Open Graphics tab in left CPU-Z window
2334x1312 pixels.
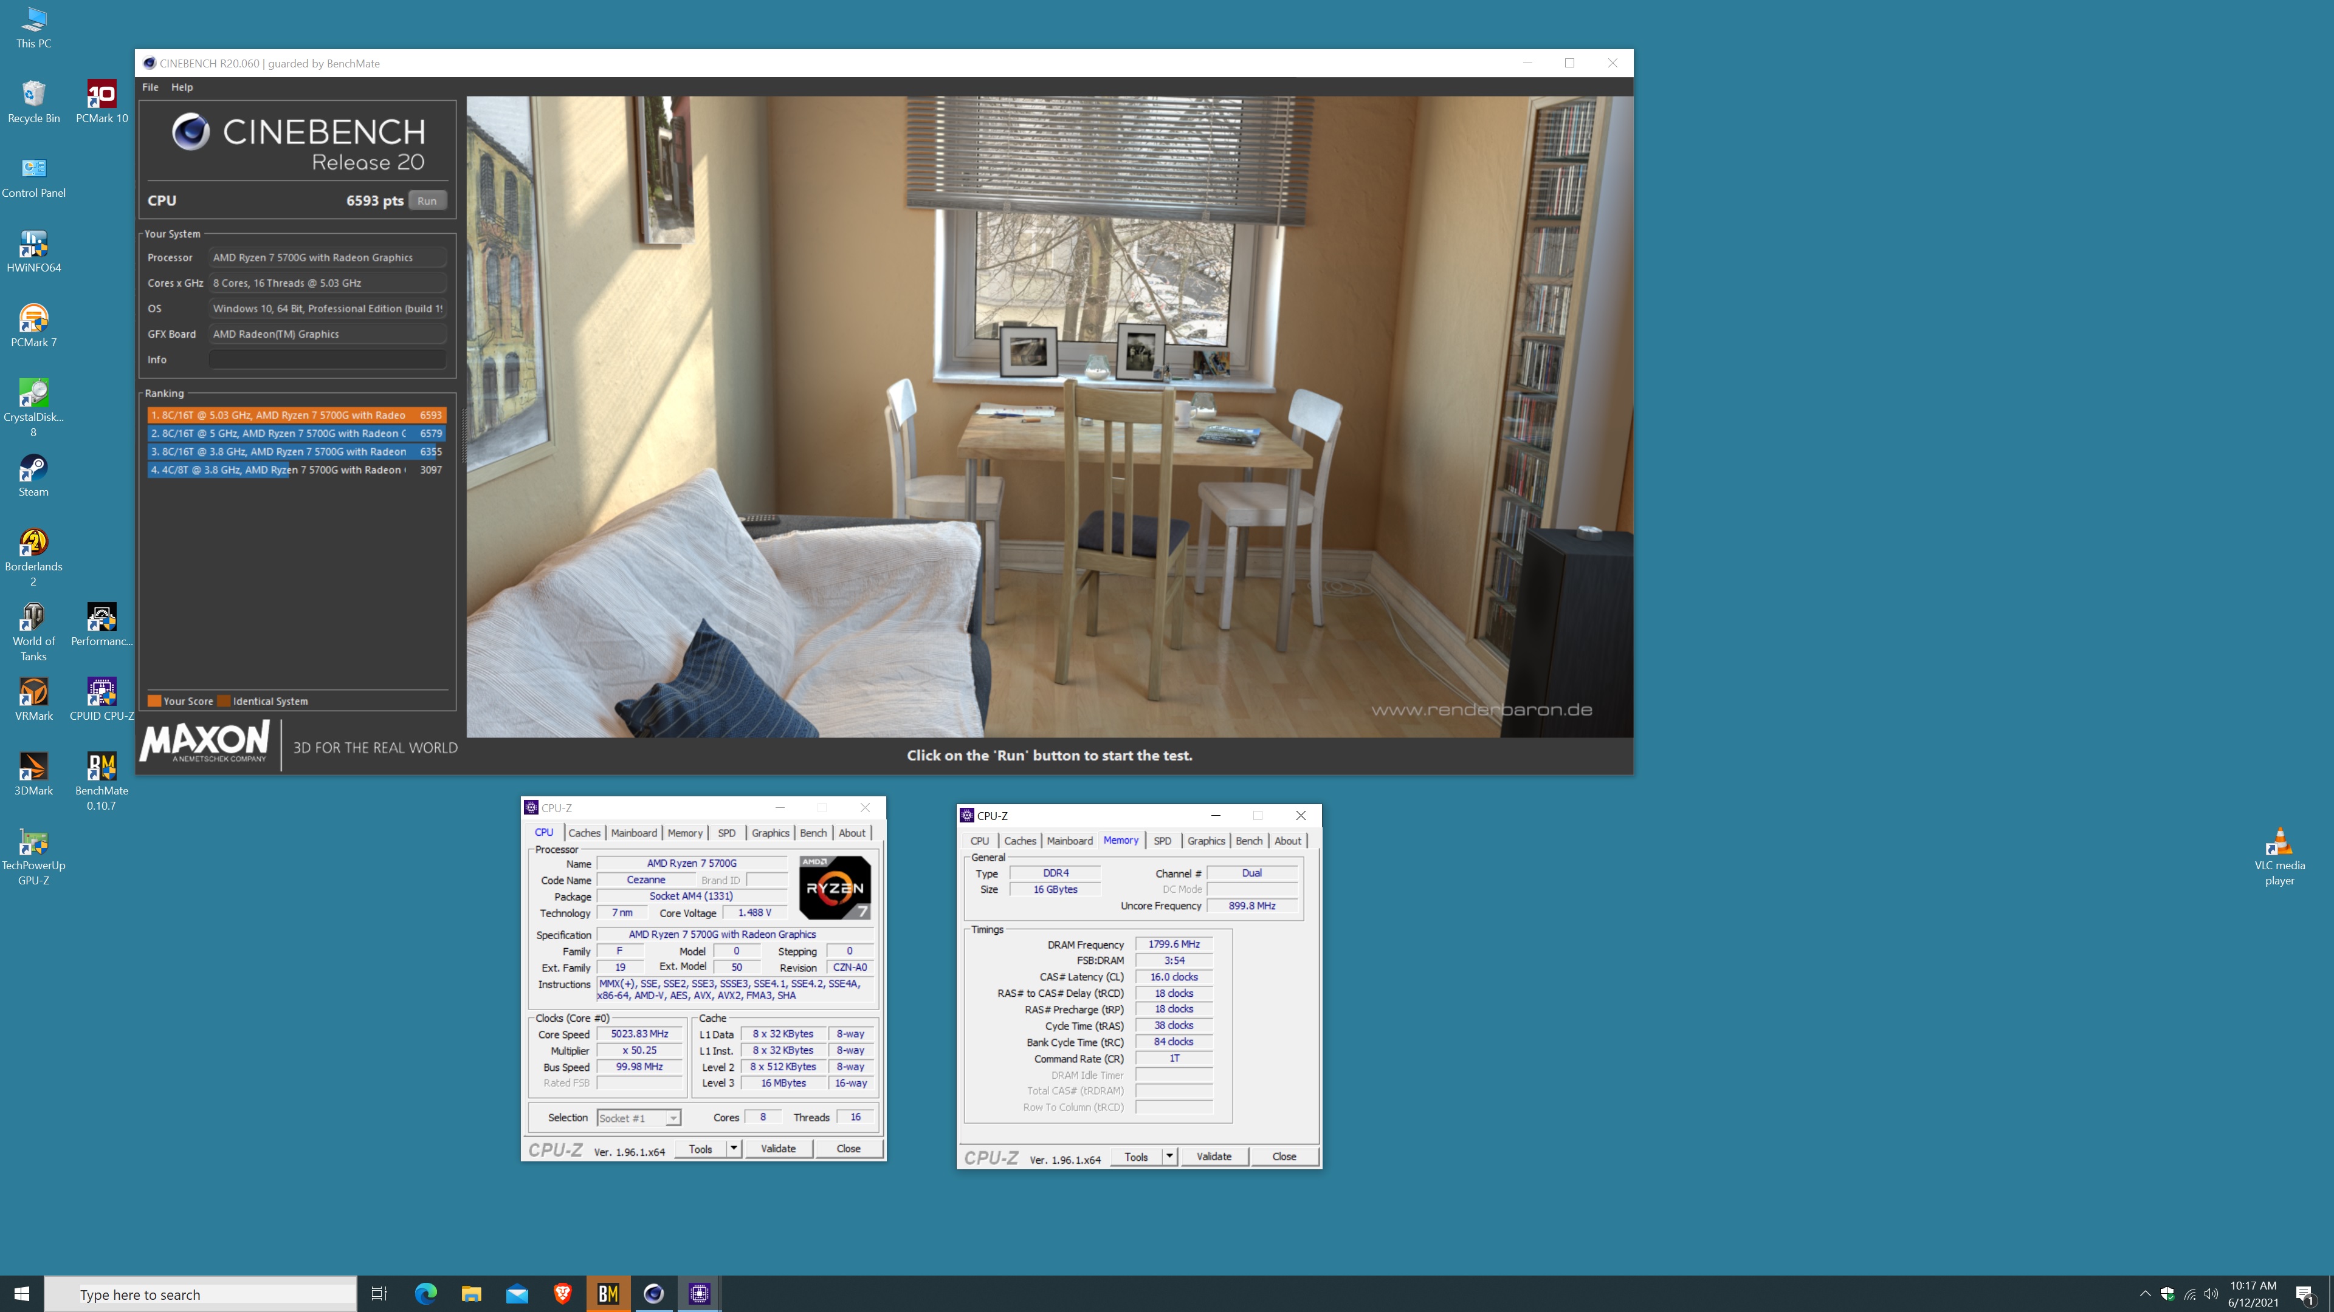(x=770, y=833)
